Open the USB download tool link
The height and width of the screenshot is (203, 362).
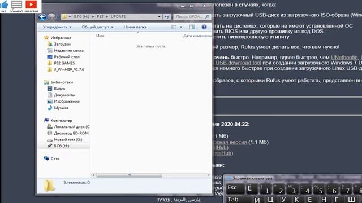point(239,63)
